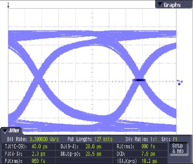Click the dark jitter histogram at eye crossing
193x164 pixels.
tap(139, 80)
